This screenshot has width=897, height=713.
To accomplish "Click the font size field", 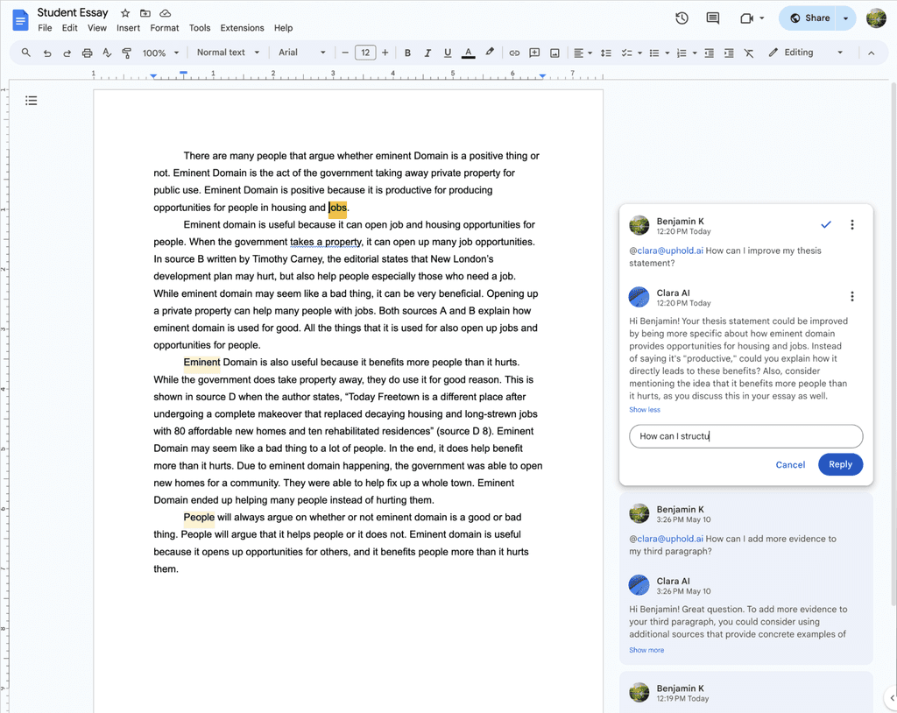I will [365, 53].
